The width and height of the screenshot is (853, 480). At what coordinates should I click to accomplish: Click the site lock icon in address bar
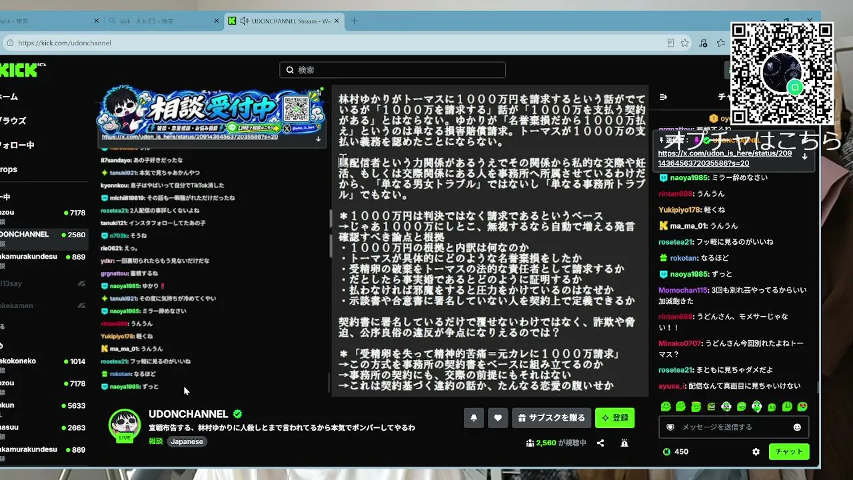10,43
